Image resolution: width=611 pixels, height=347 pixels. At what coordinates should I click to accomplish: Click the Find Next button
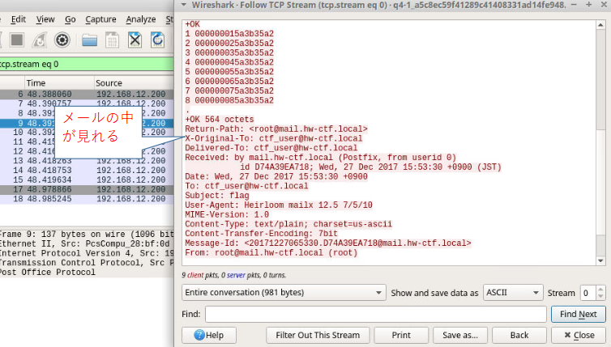(579, 314)
